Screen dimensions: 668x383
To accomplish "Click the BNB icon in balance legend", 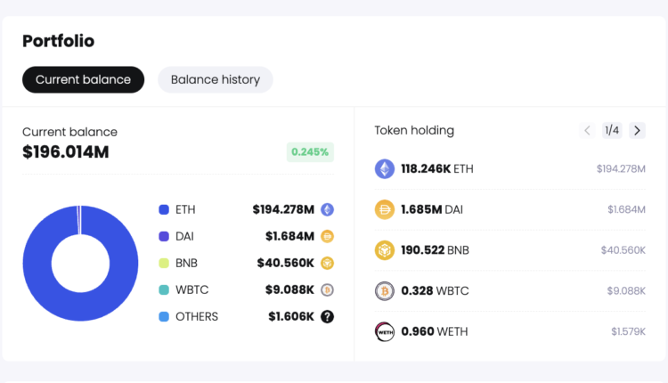I will coord(327,263).
